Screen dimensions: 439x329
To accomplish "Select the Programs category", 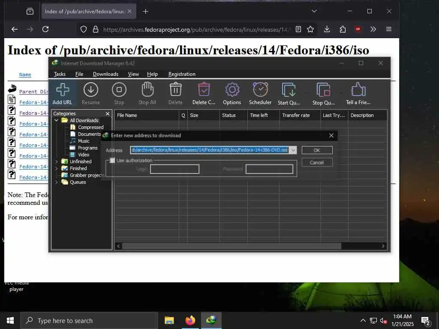I will (84, 148).
